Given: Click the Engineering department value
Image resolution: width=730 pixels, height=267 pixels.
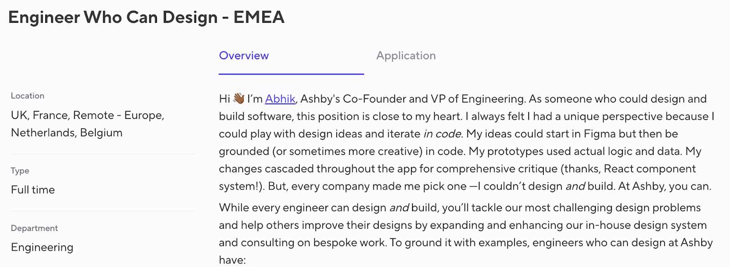Looking at the screenshot, I should click(x=42, y=247).
